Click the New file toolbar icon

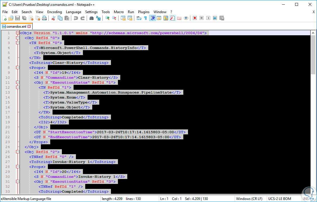[x=4, y=18]
